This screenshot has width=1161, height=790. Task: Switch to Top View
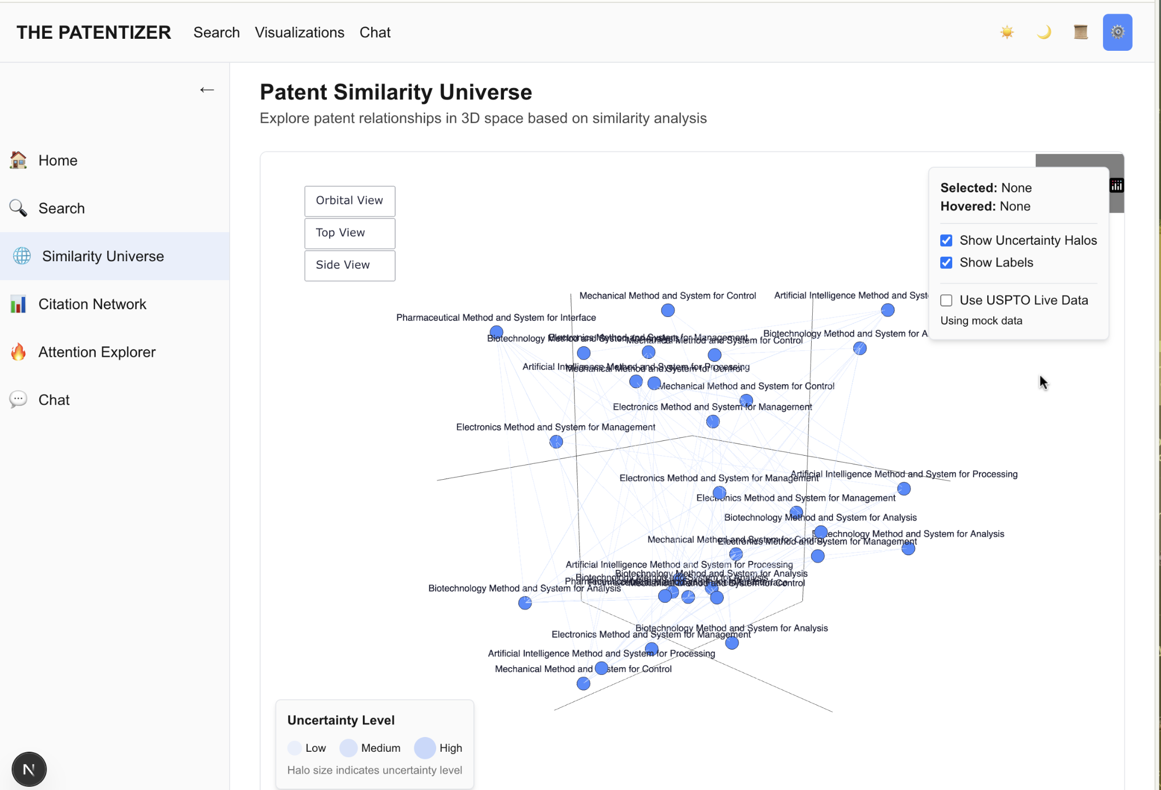[x=350, y=233]
